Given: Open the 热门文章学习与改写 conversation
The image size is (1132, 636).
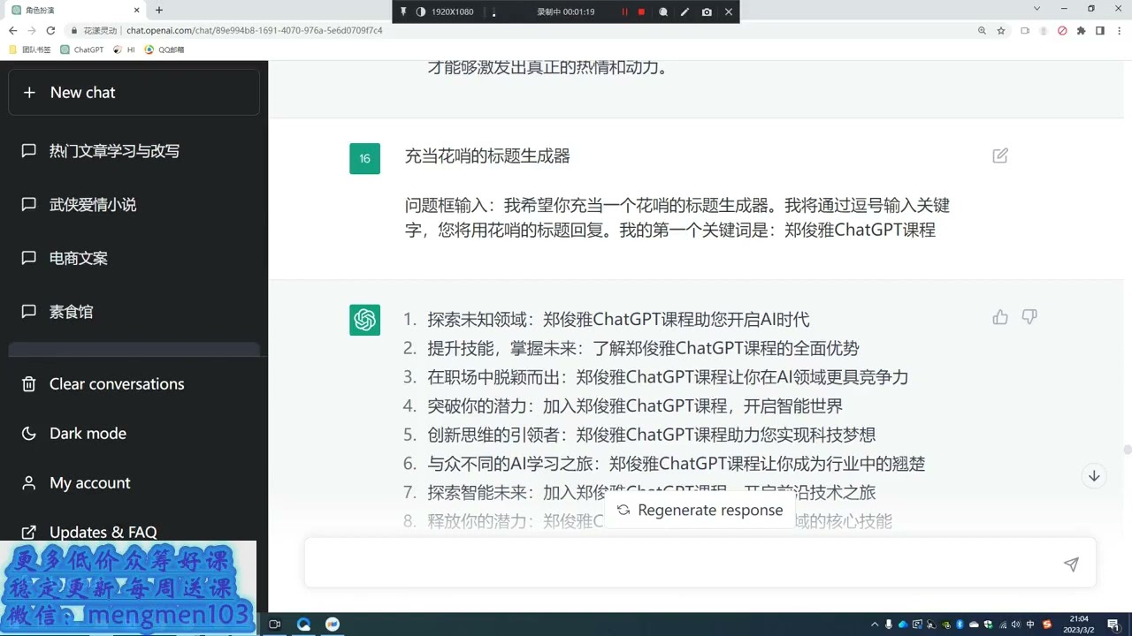Looking at the screenshot, I should [x=134, y=151].
